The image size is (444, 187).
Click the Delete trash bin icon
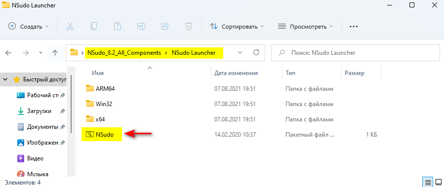coord(189,26)
